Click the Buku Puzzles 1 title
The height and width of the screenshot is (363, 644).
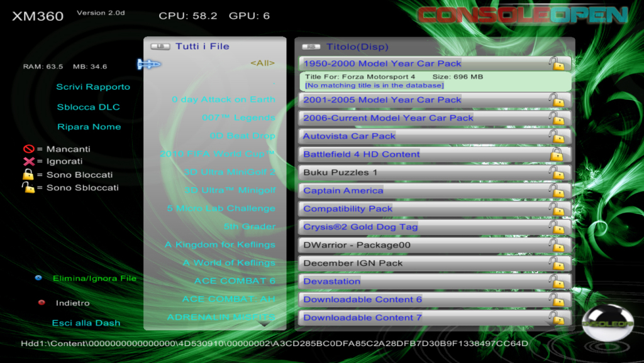tap(340, 173)
